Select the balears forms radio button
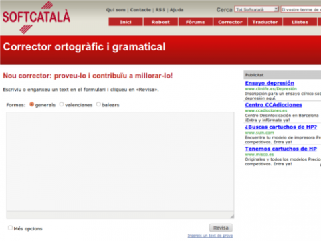This screenshot has width=321, height=241. coord(98,104)
